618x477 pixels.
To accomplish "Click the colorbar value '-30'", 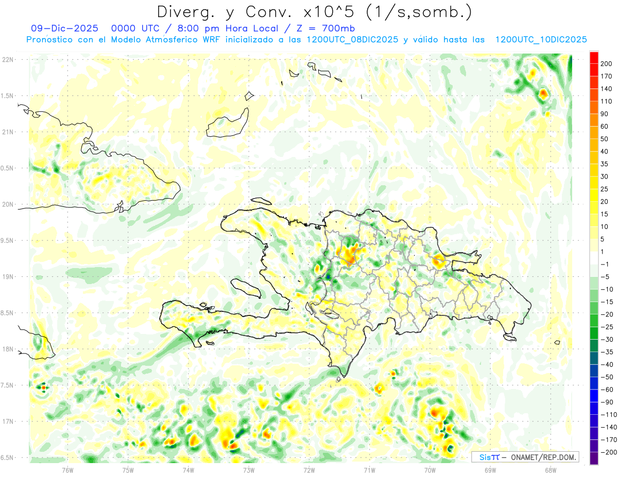I will (x=607, y=340).
